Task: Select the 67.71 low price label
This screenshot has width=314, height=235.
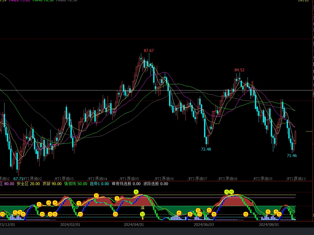Action: click(18, 179)
